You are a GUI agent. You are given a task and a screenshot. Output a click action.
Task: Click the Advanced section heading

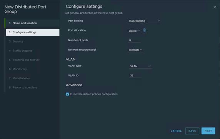pyautogui.click(x=74, y=85)
